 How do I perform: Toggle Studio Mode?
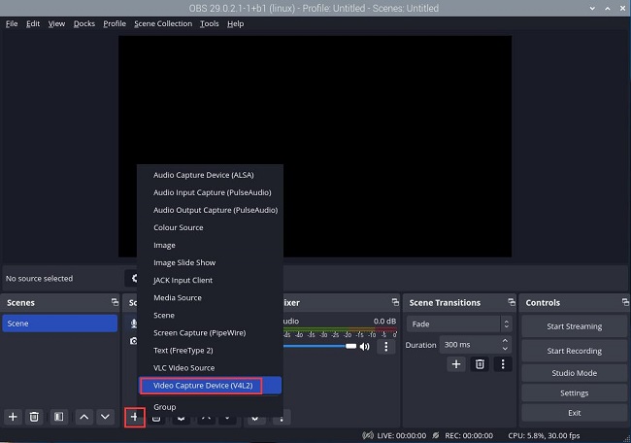click(x=575, y=373)
